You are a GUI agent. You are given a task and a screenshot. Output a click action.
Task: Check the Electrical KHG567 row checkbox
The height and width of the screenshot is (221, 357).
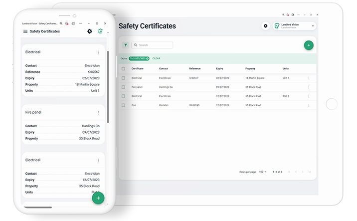(123, 78)
